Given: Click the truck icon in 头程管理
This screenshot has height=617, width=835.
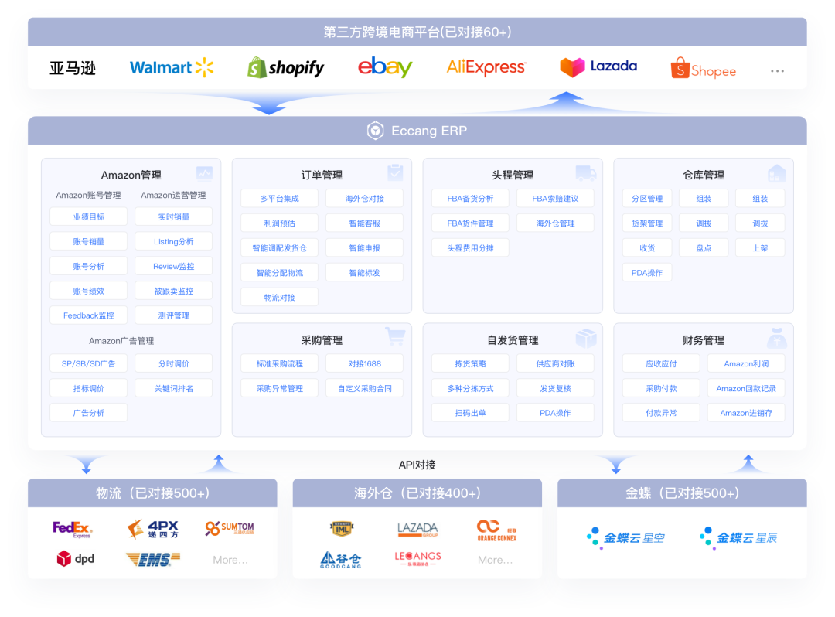Looking at the screenshot, I should point(586,172).
